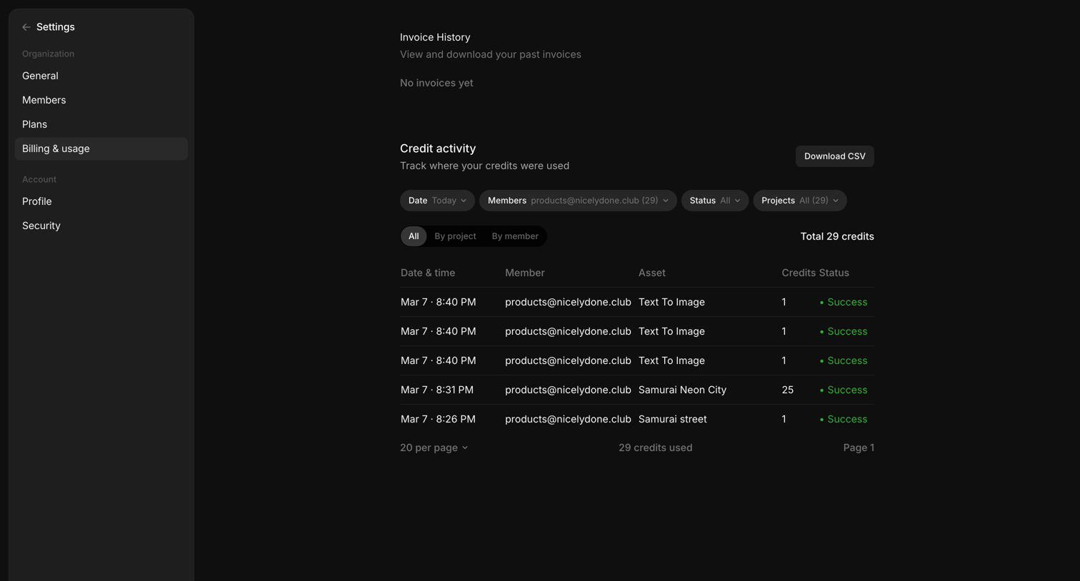Open Security settings
The height and width of the screenshot is (581, 1080).
[101, 226]
